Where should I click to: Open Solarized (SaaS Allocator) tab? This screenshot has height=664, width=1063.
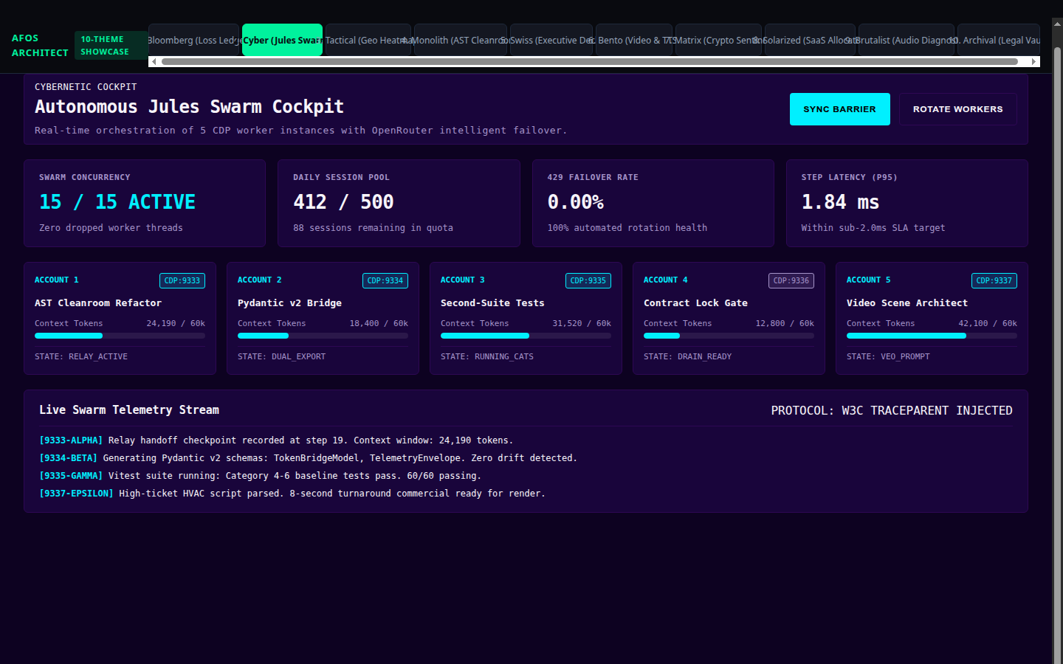pyautogui.click(x=810, y=40)
